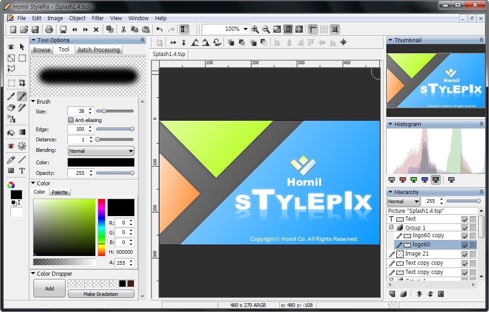
Task: Collapse the Color section
Action: [33, 183]
